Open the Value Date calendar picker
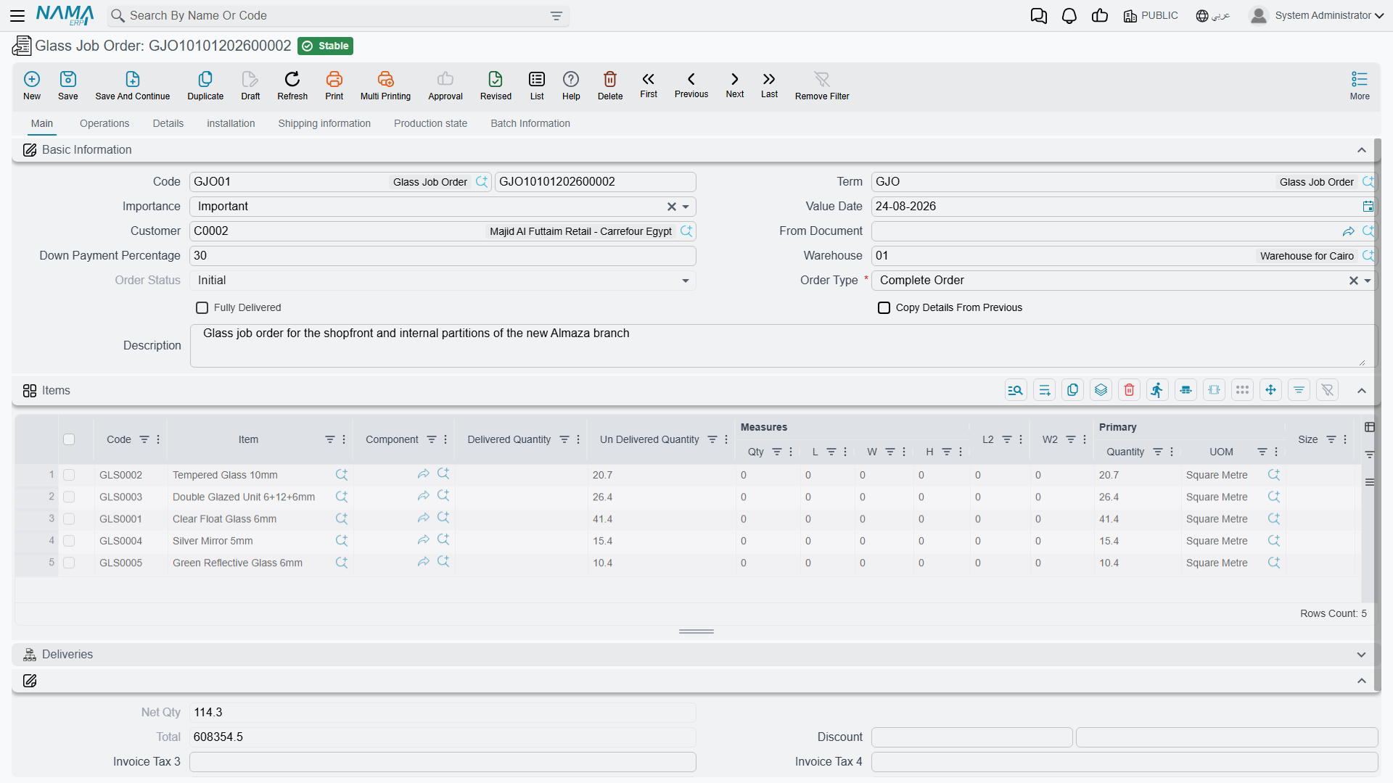1393x783 pixels. (1368, 207)
